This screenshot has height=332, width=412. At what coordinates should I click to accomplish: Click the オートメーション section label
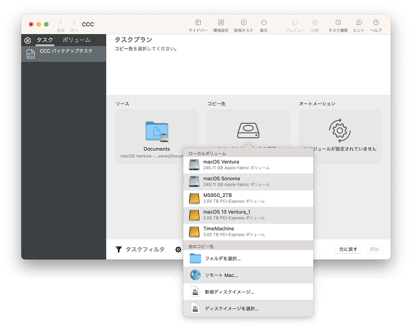click(317, 104)
